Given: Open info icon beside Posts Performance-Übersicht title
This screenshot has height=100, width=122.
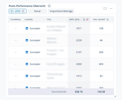Looking at the screenshot, I should point(49,6).
